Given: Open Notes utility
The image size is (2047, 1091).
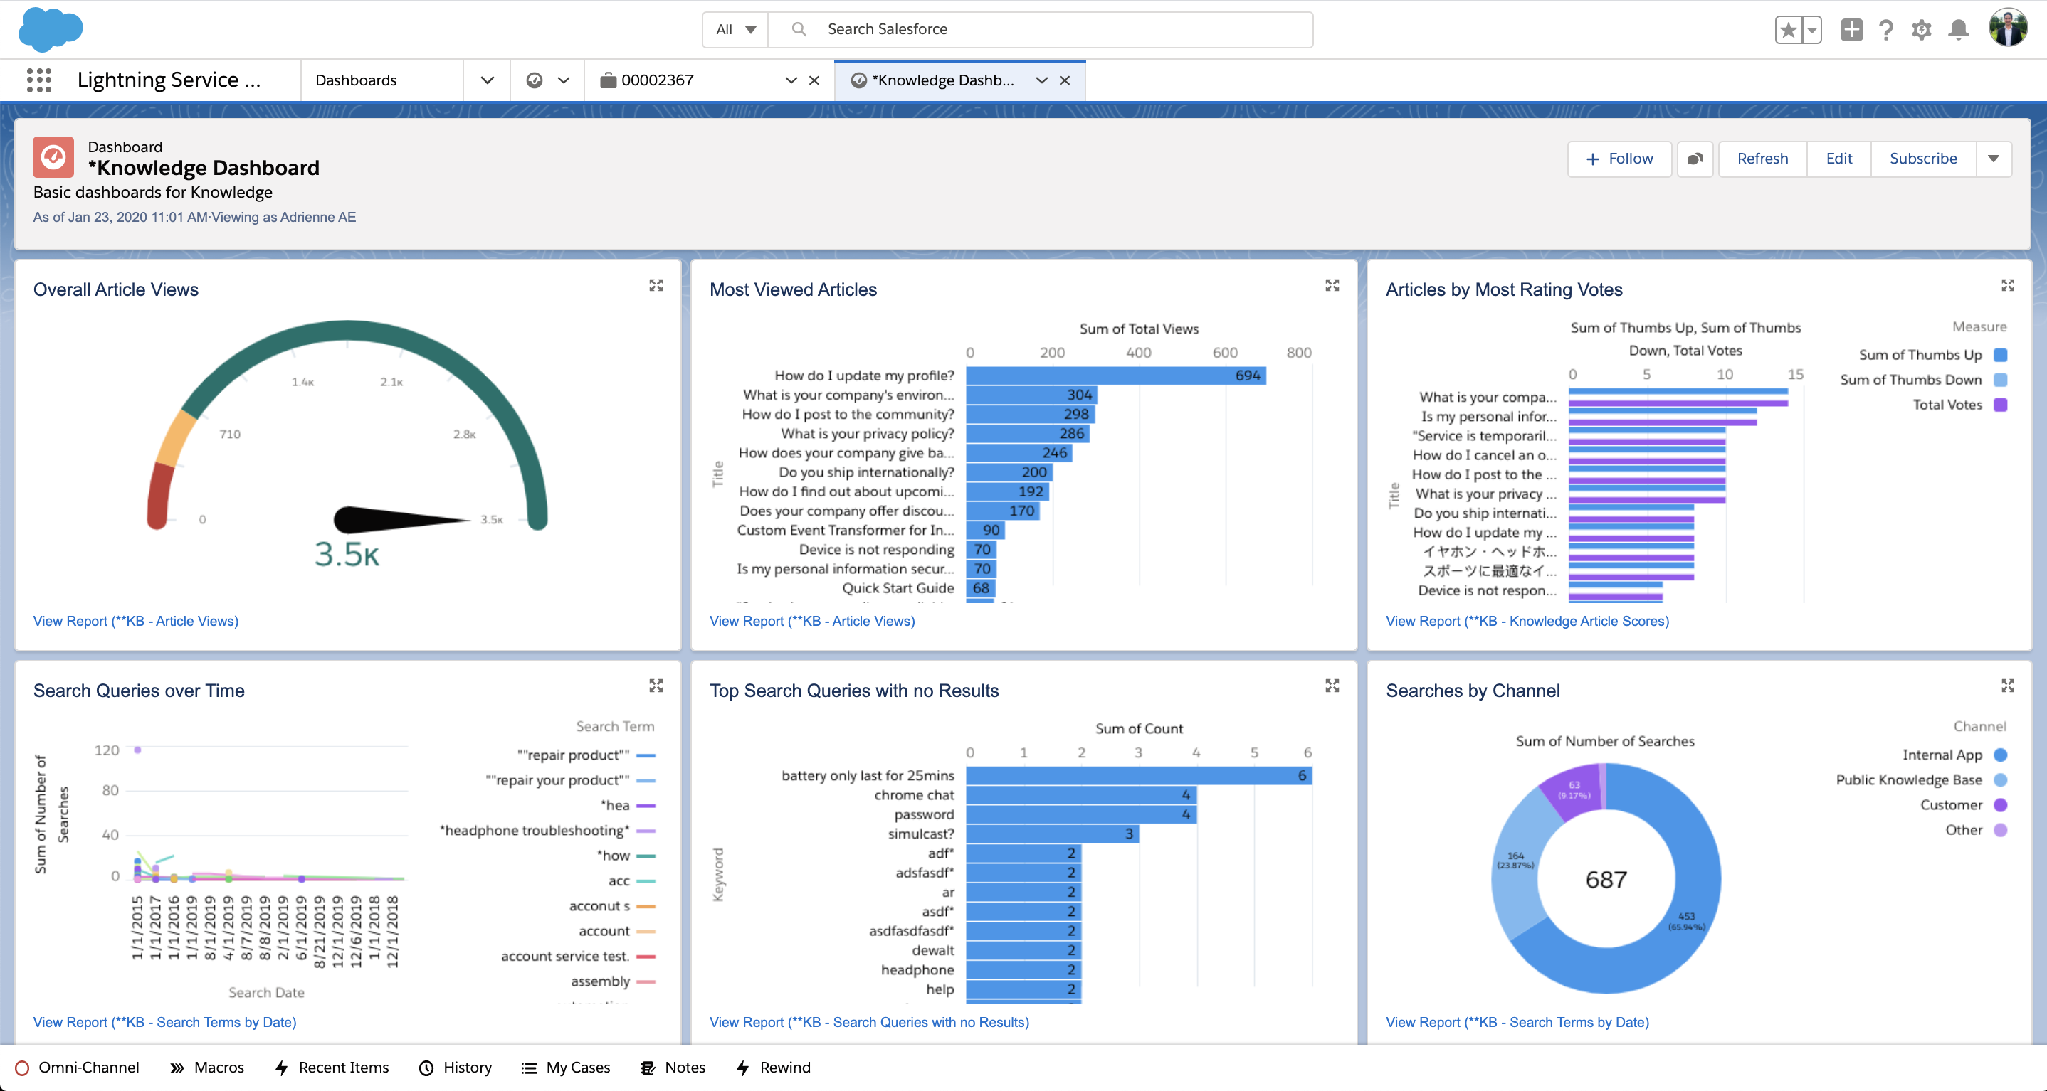Looking at the screenshot, I should coord(673,1068).
